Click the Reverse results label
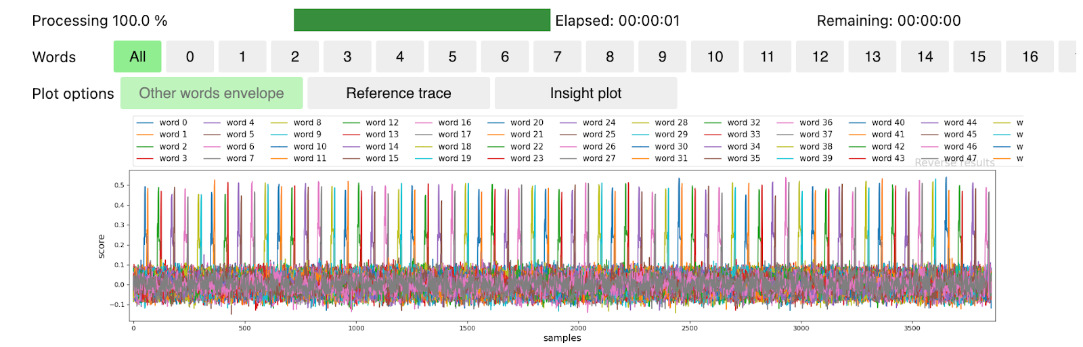This screenshot has width=1083, height=347. (x=954, y=163)
